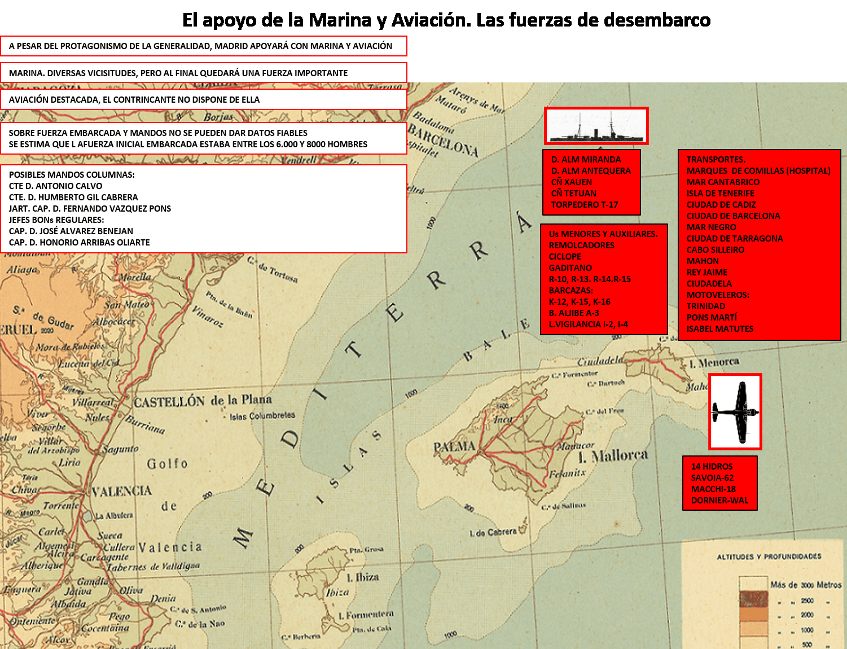Click 'D. ALM ANTEQUERA' in red box

591,171
